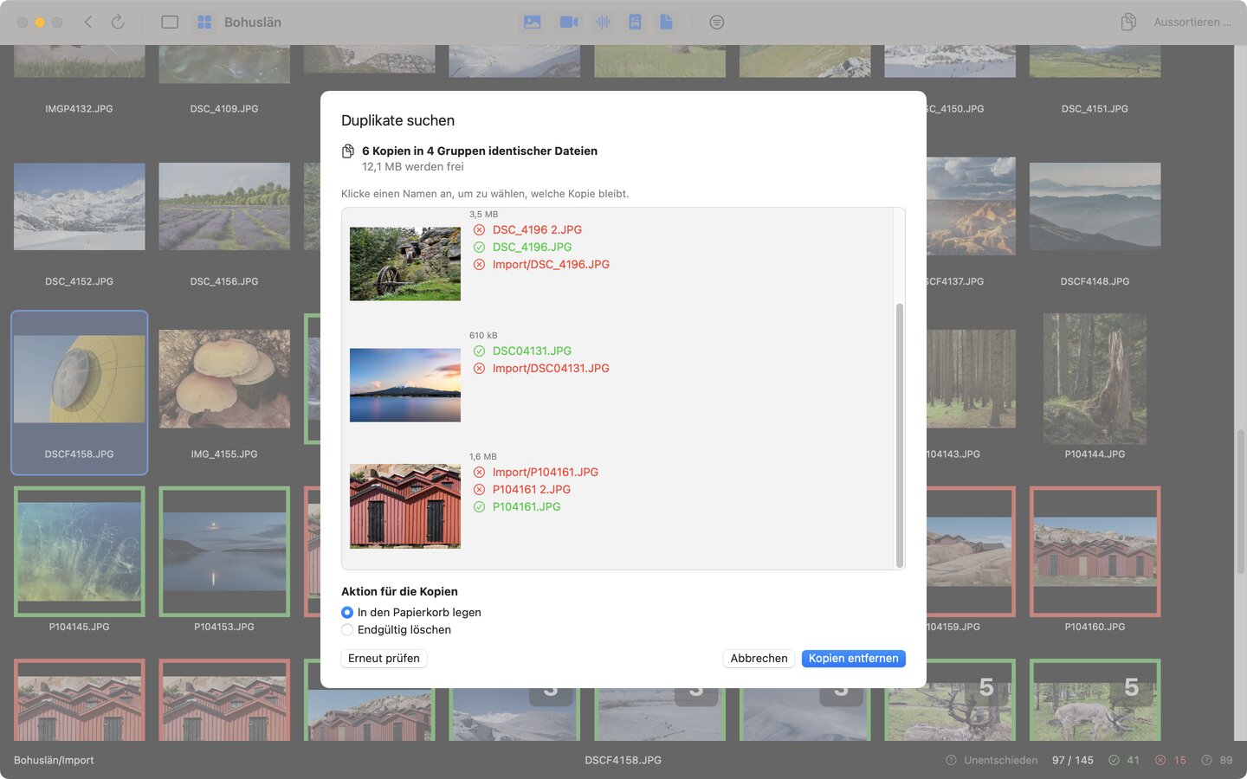Select the DSC_4156.JPG lavender field thumbnail
The image size is (1247, 779).
coord(224,207)
